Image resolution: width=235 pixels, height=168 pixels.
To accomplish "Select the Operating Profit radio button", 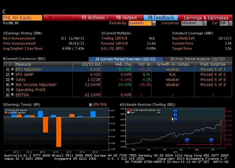I will (12, 90).
